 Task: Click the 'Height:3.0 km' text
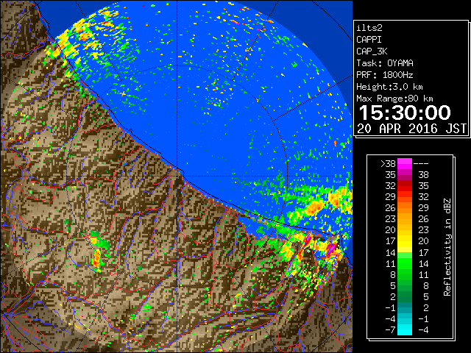(389, 87)
